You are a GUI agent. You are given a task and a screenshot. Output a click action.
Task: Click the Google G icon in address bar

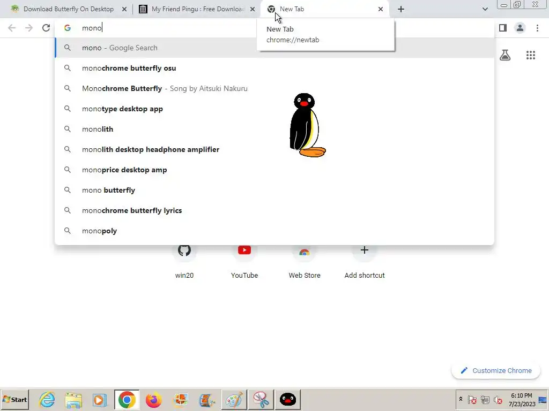pos(68,28)
